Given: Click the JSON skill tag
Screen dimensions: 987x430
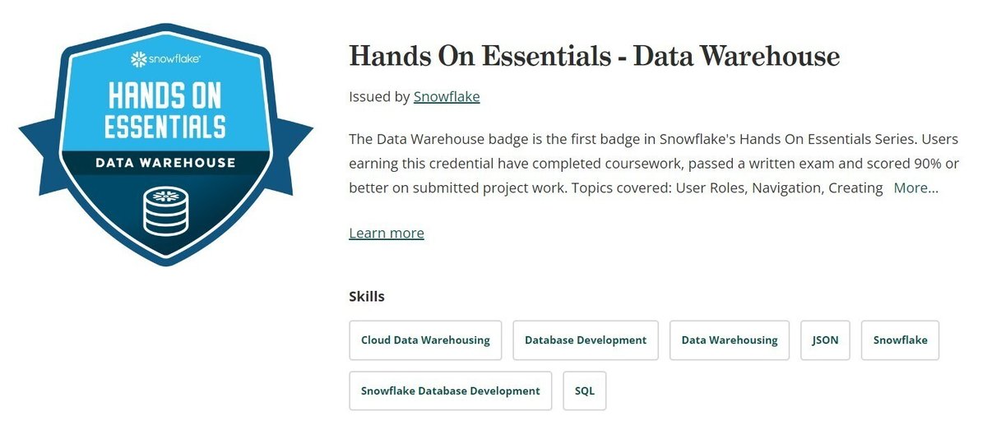Looking at the screenshot, I should click(825, 340).
